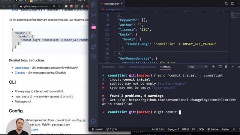The height and width of the screenshot is (135, 240).
Task: Click 'found 2 problems, 0 warnings' text
Action: point(136,96)
